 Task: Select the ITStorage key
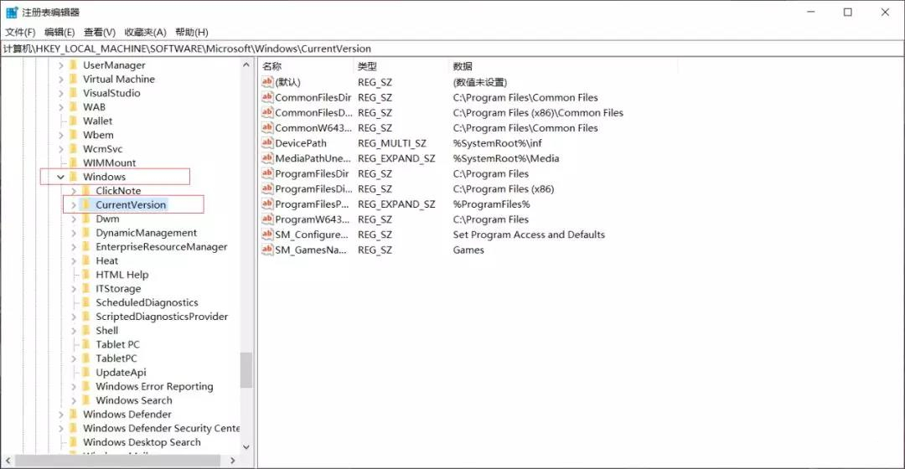point(118,288)
